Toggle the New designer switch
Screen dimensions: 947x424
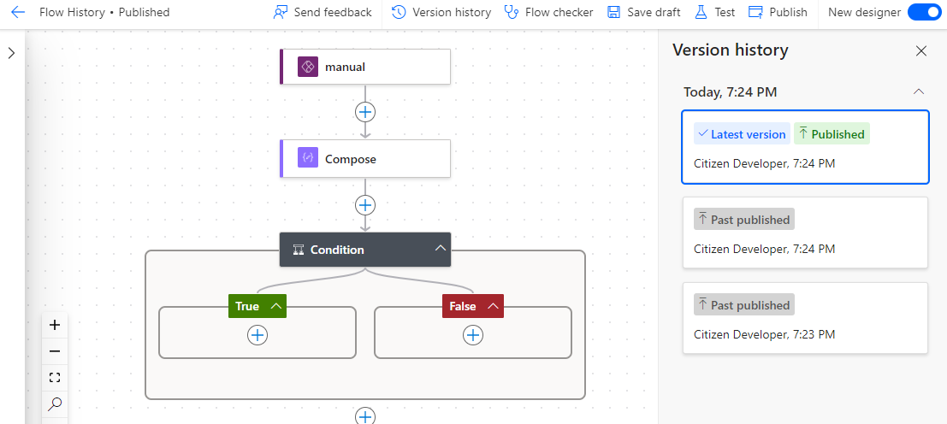coord(924,12)
